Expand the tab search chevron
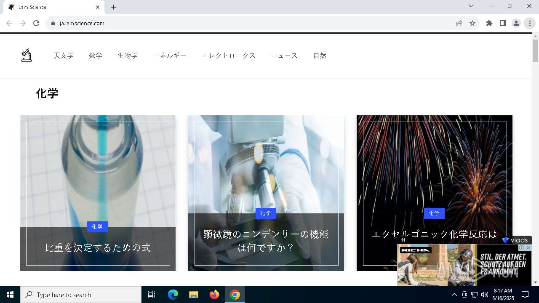 [471, 6]
